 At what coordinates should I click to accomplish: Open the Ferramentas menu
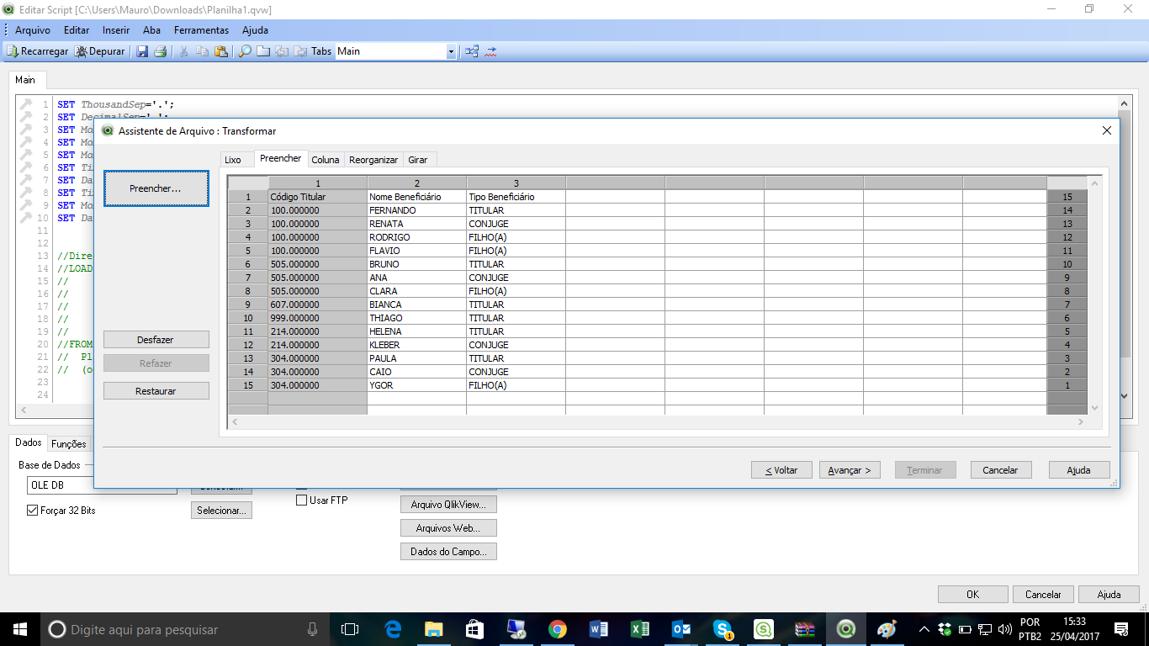tap(201, 29)
